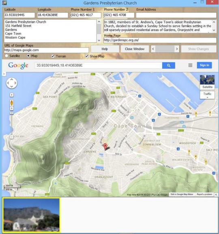Click the 'Mill St' road label
Screen dimensions: 219x234
pos(118,154)
